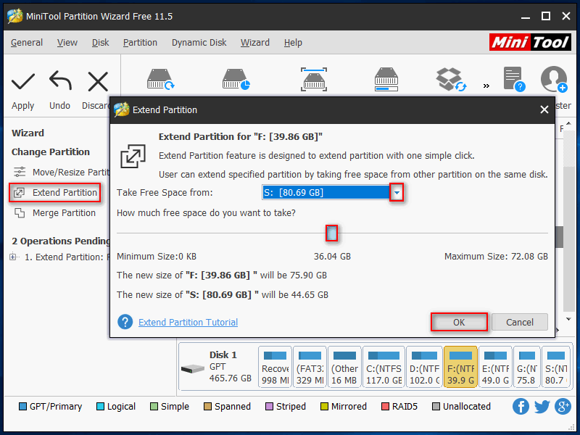Click the Move/Resize Partition icon
Screen dimensions: 580x435
point(20,172)
